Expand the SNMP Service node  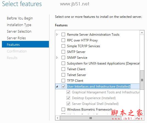[57, 57]
